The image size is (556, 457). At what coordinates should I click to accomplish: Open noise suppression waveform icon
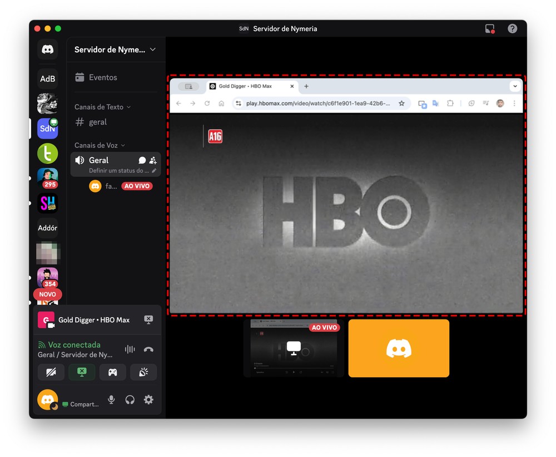pyautogui.click(x=130, y=350)
